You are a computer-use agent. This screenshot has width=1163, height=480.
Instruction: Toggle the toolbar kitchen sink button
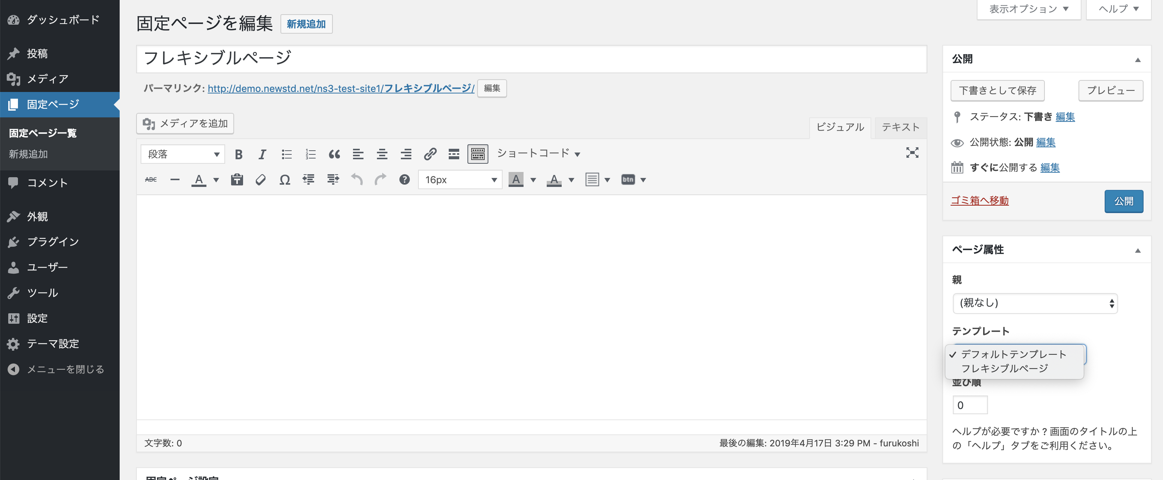pos(478,155)
